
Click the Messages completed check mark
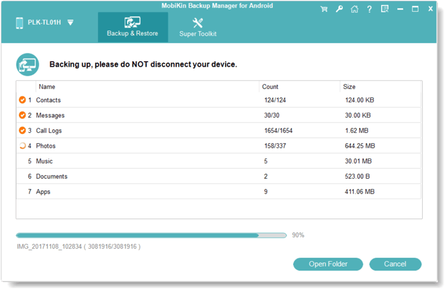[22, 115]
